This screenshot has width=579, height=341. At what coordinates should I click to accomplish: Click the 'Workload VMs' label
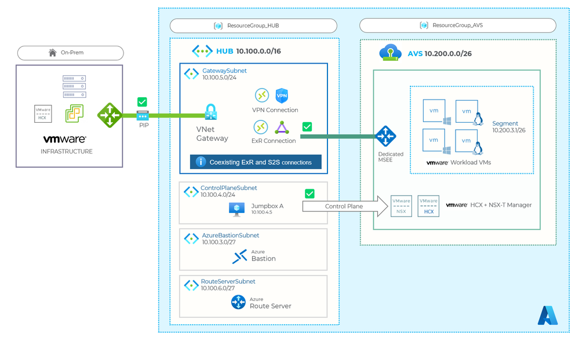(471, 162)
